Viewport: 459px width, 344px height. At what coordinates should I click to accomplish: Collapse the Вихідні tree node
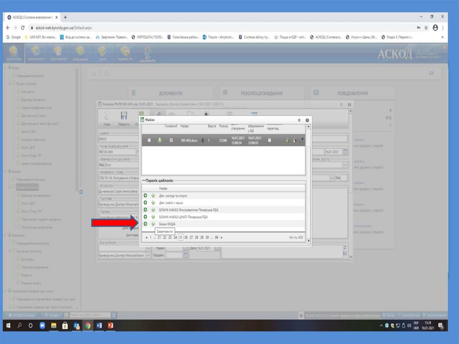(6, 171)
